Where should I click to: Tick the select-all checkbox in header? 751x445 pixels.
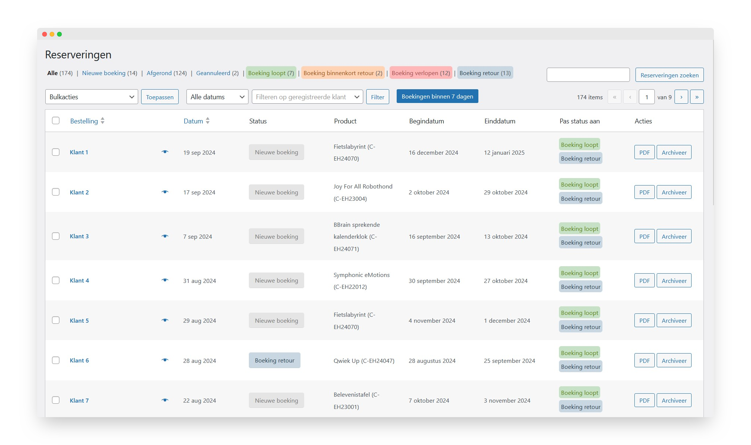[x=56, y=120]
